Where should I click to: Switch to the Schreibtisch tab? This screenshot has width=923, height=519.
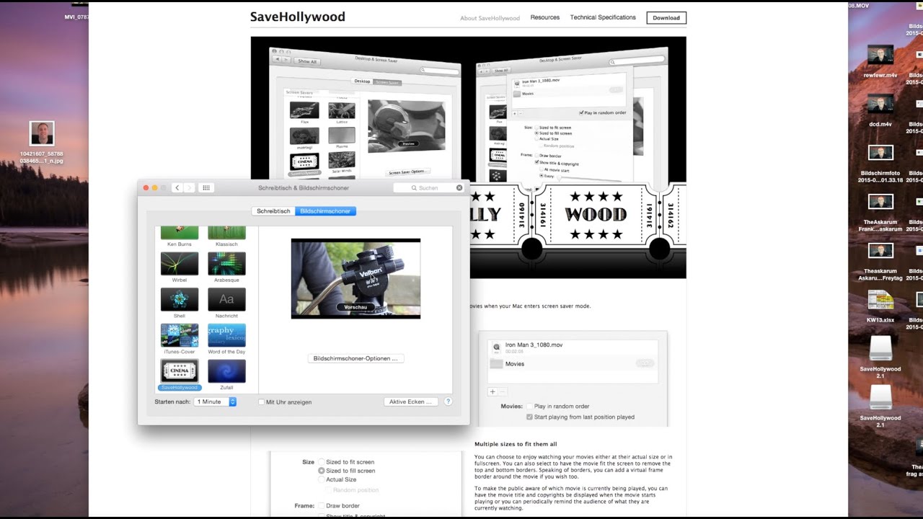(x=273, y=211)
